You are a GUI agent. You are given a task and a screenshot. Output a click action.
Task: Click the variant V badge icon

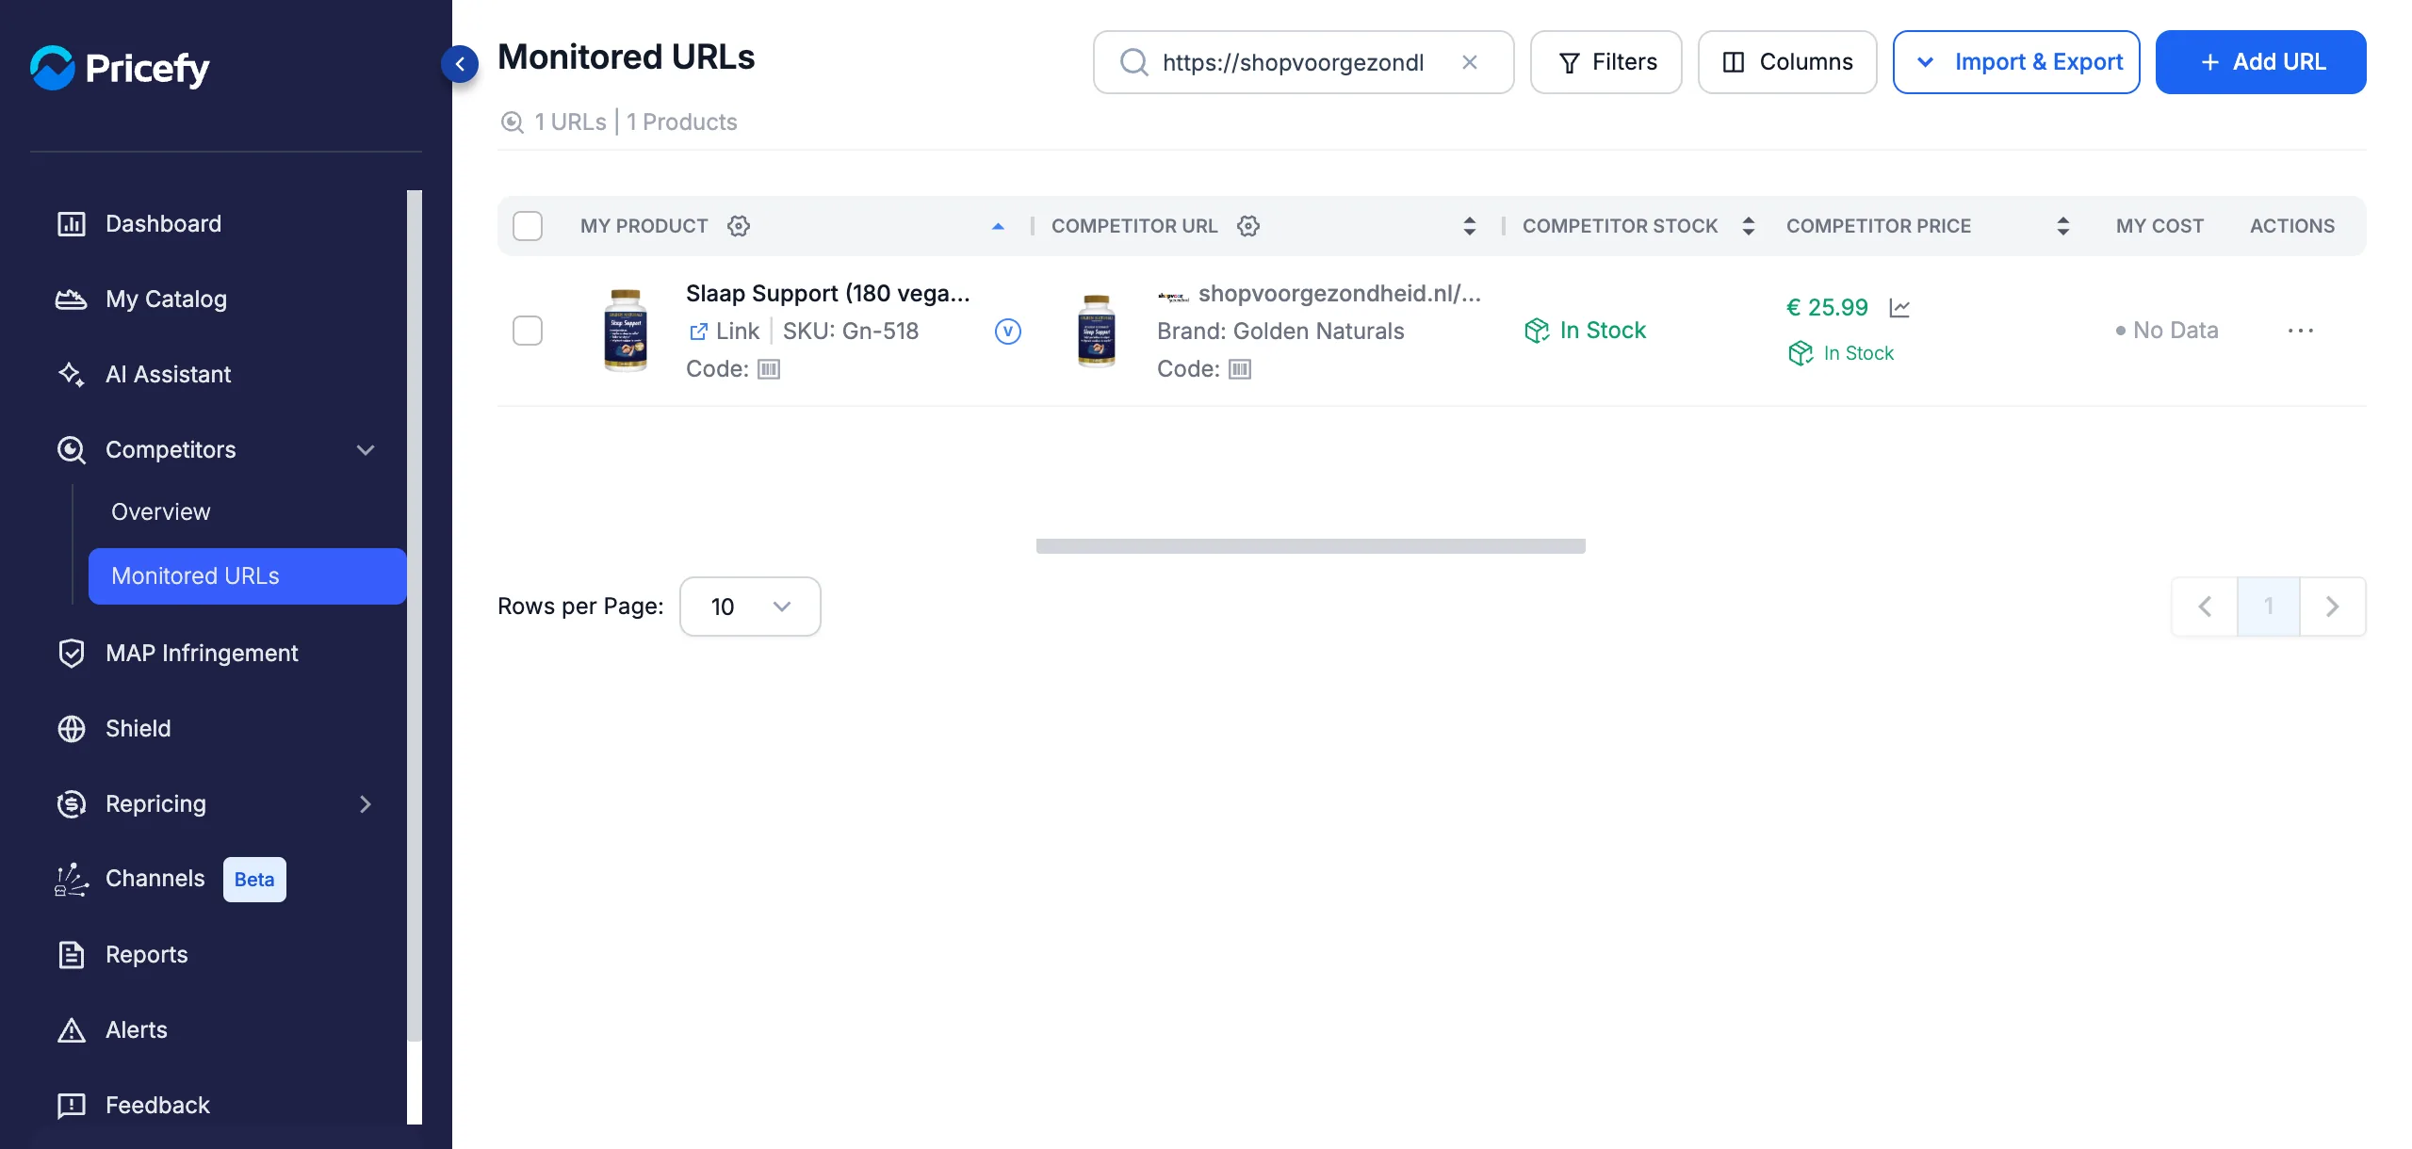pyautogui.click(x=1008, y=332)
